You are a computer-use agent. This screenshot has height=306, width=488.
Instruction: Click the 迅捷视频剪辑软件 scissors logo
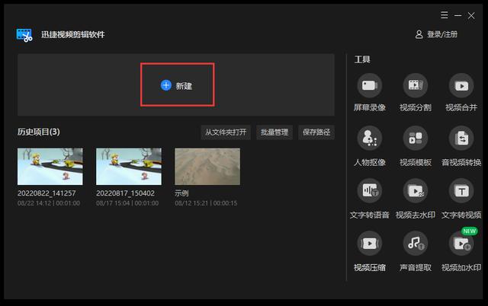point(24,35)
